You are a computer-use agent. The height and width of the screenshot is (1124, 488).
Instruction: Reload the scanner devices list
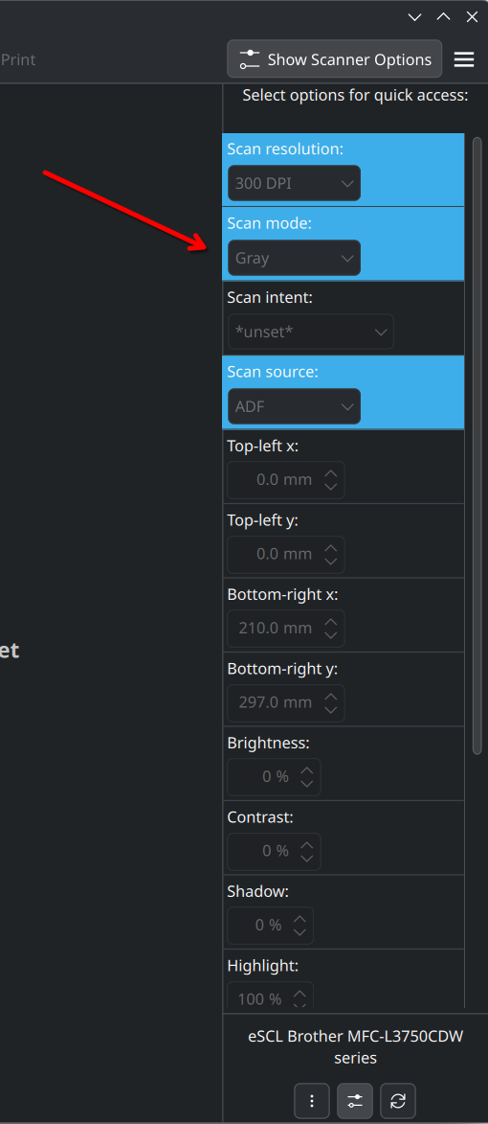[398, 1100]
